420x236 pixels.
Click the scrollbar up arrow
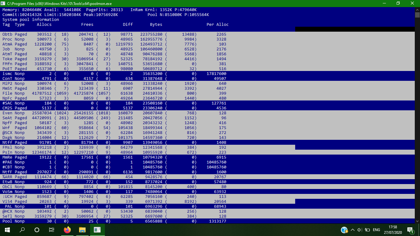[417, 10]
